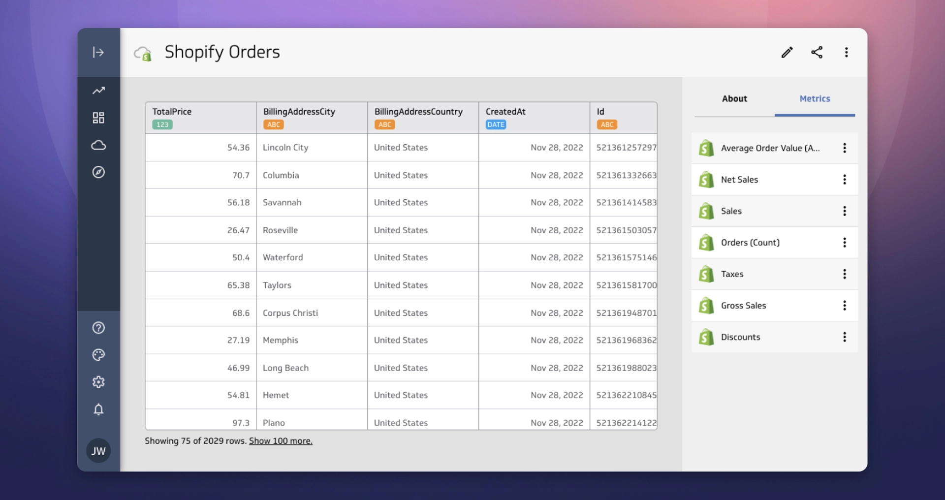Select the 54.36 TotalPrice cell
Screen dimensions: 945x500
[201, 148]
